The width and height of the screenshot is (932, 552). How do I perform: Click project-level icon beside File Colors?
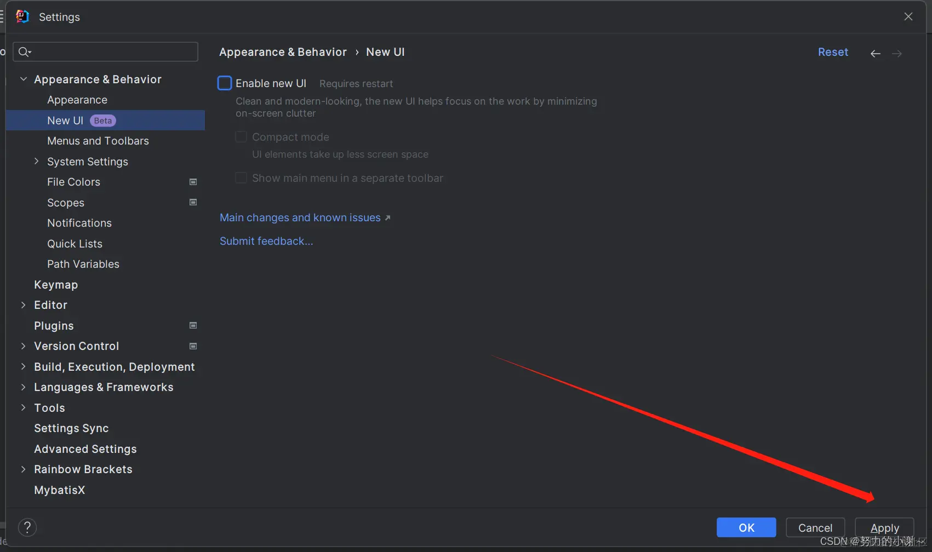[x=193, y=182]
